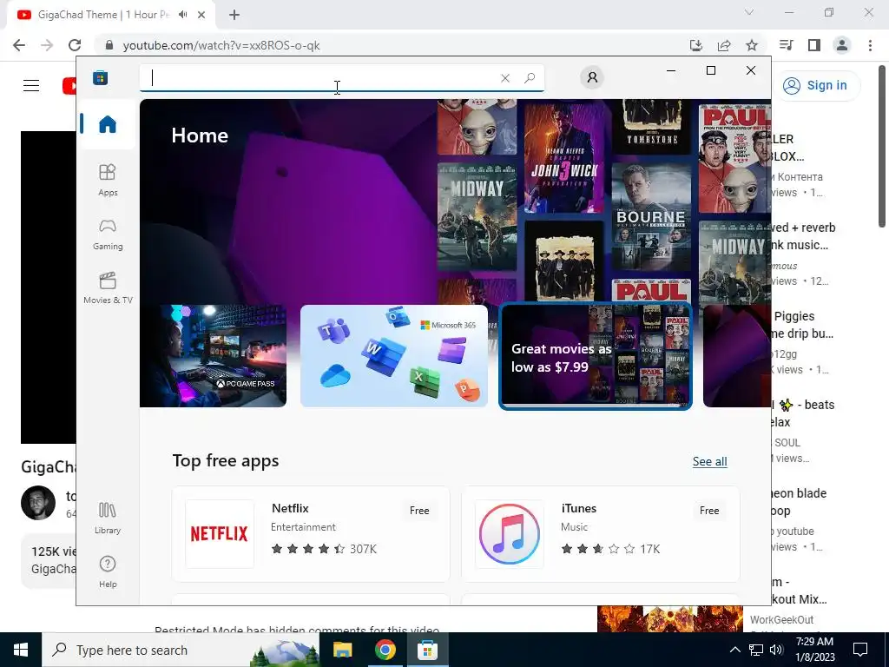Switch to Chrome on the taskbar
The width and height of the screenshot is (889, 667).
[385, 650]
